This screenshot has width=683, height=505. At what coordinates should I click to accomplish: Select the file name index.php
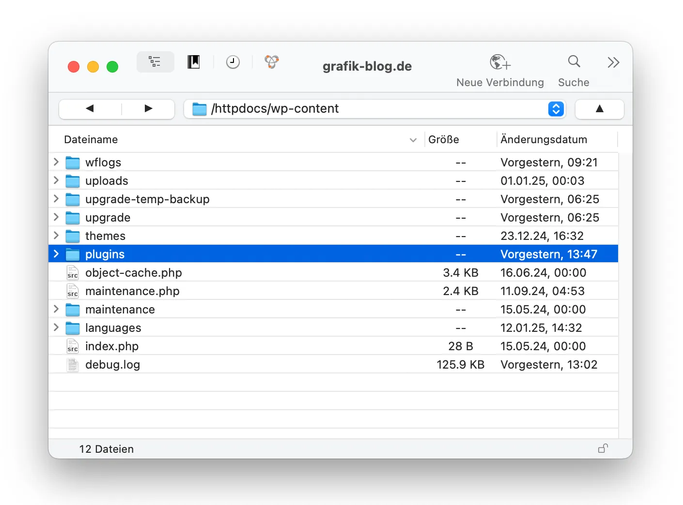(112, 346)
